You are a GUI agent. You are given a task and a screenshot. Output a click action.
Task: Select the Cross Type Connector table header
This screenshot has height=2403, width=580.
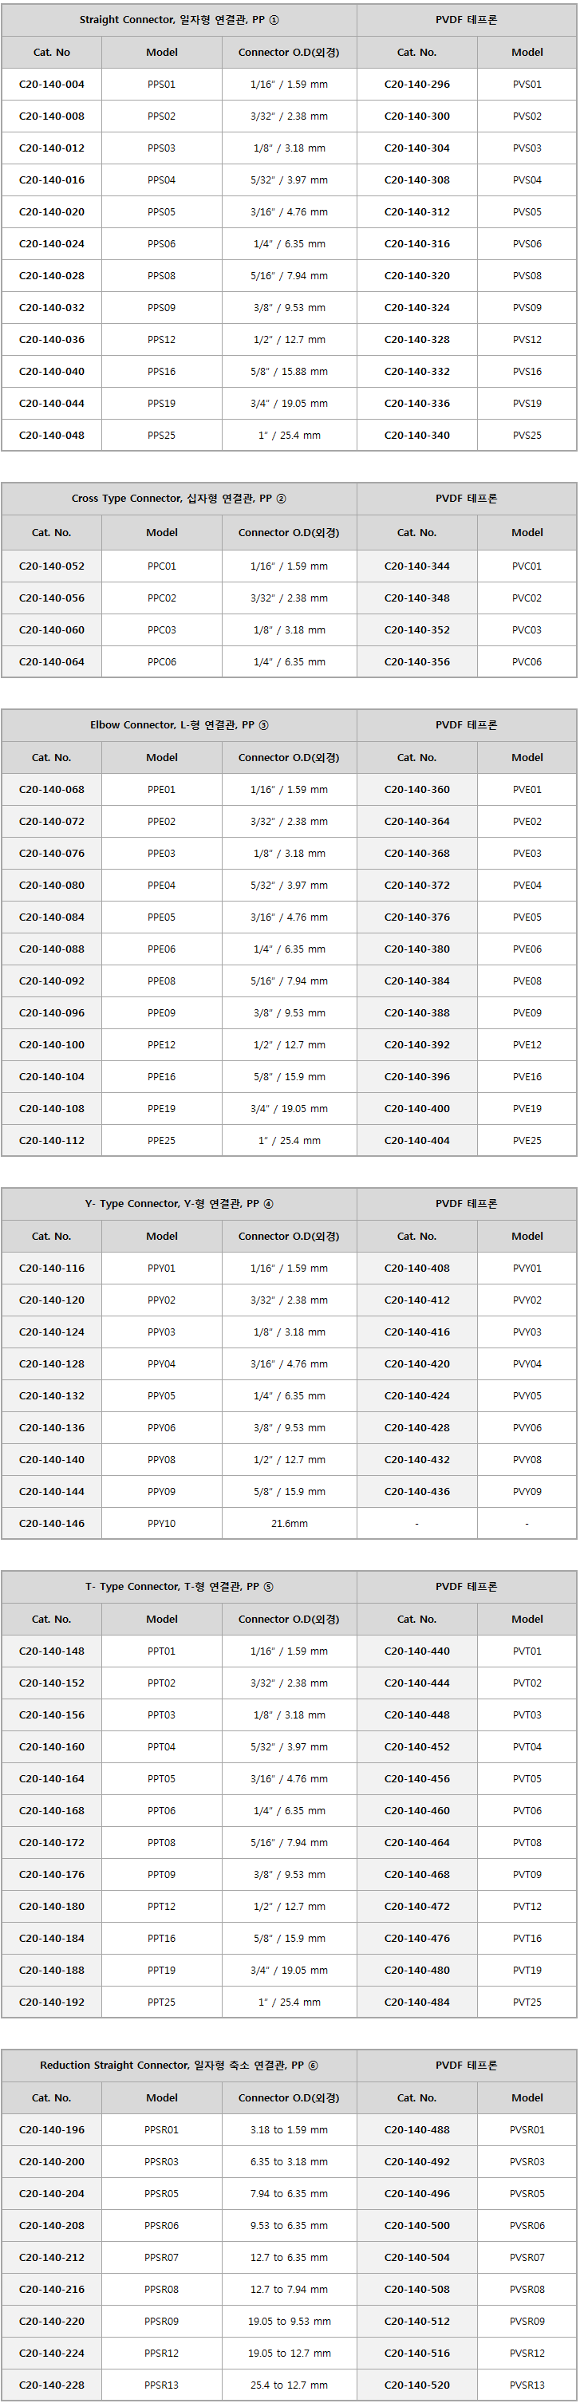click(179, 498)
